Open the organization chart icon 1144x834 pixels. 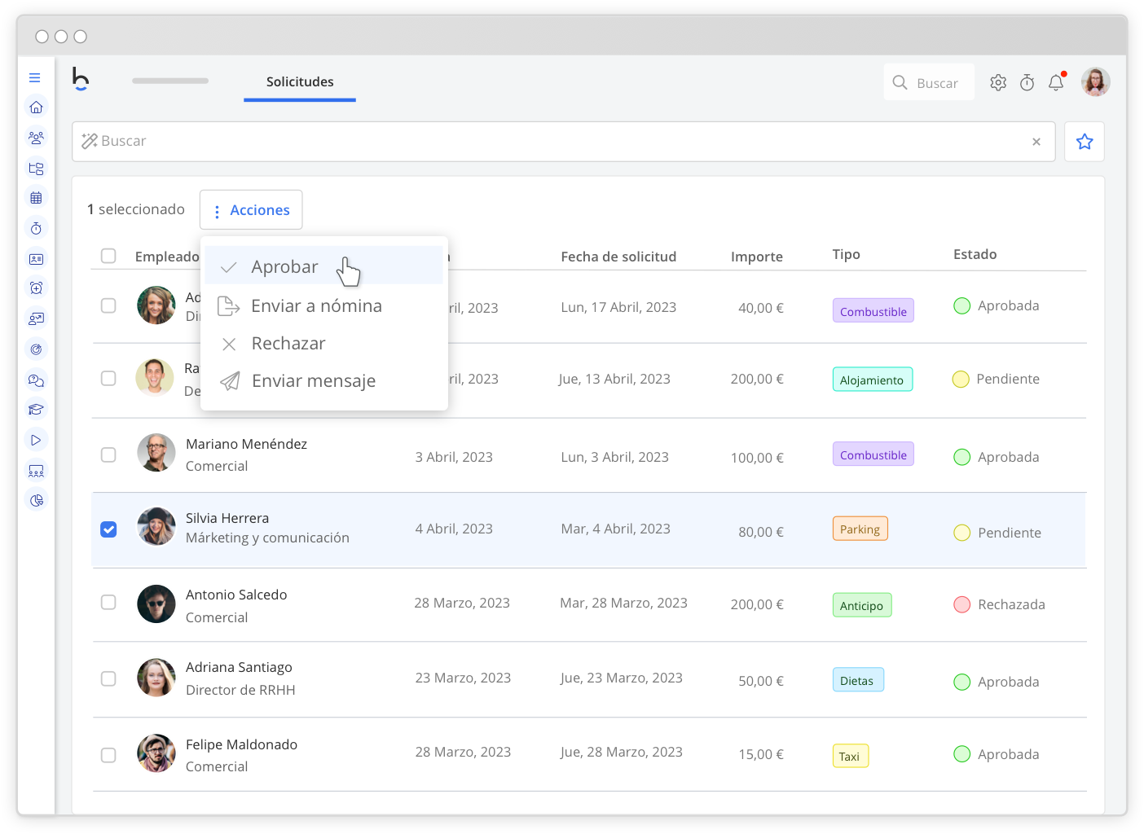(x=36, y=168)
